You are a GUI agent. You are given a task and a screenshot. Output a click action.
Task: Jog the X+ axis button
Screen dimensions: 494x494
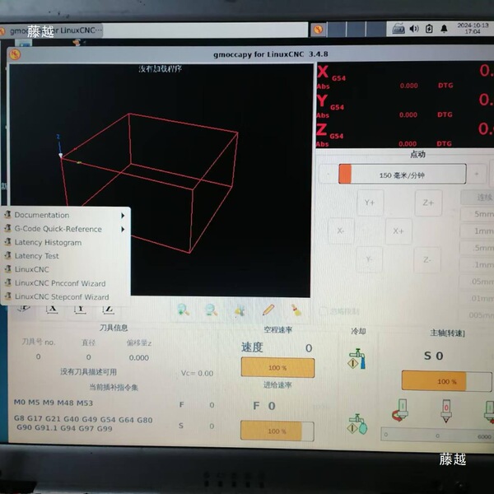click(x=398, y=231)
